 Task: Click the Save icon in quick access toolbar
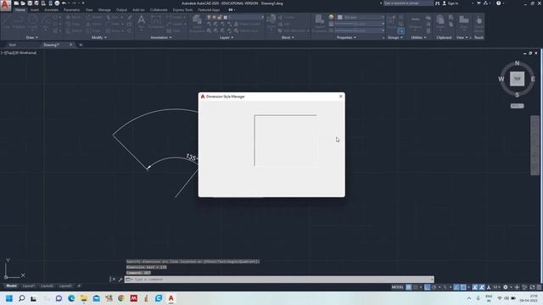click(30, 3)
